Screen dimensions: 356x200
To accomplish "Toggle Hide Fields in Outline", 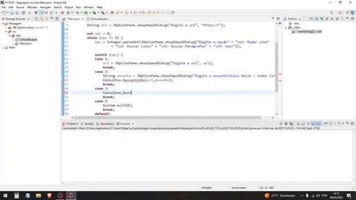I will click(322, 19).
